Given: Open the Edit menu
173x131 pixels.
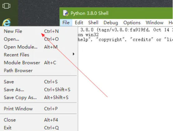Looking at the screenshot, I should (x=79, y=23).
